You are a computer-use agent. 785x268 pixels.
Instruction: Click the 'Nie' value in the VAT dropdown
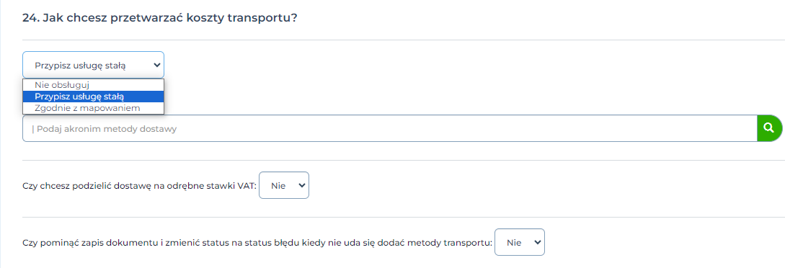[278, 185]
